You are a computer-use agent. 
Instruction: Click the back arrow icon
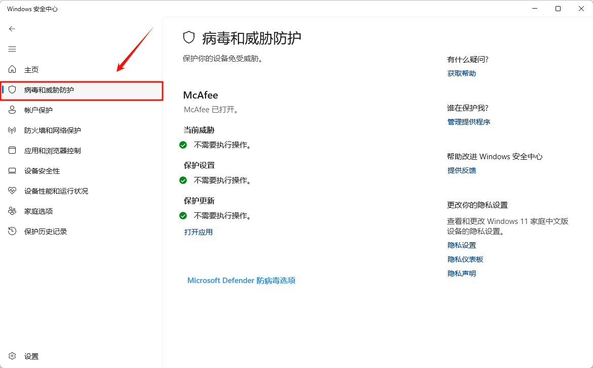(x=12, y=29)
